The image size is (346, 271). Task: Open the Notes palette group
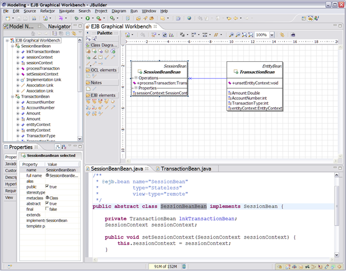tap(96, 83)
